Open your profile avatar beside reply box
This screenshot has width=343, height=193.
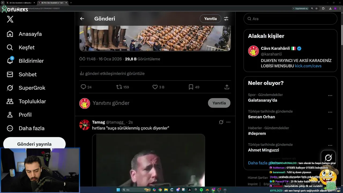(85, 103)
